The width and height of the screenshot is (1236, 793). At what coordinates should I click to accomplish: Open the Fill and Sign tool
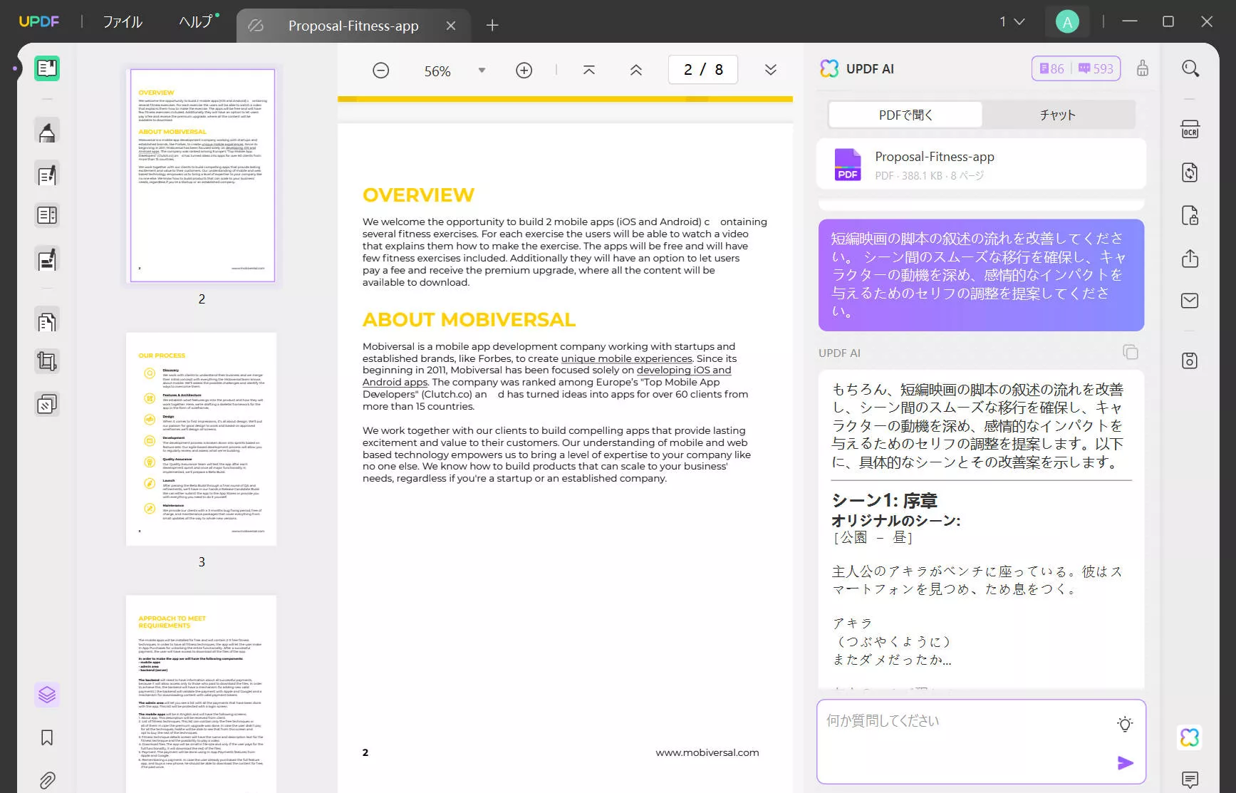[x=47, y=259]
